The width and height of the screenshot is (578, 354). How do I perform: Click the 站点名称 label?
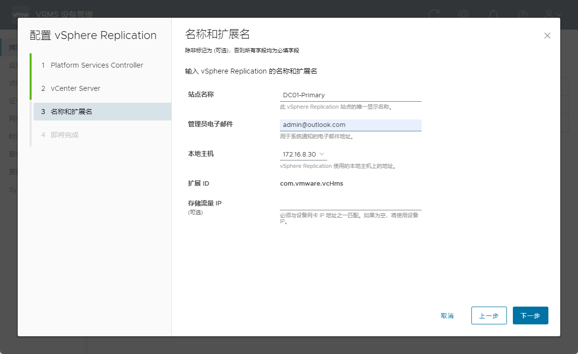201,94
